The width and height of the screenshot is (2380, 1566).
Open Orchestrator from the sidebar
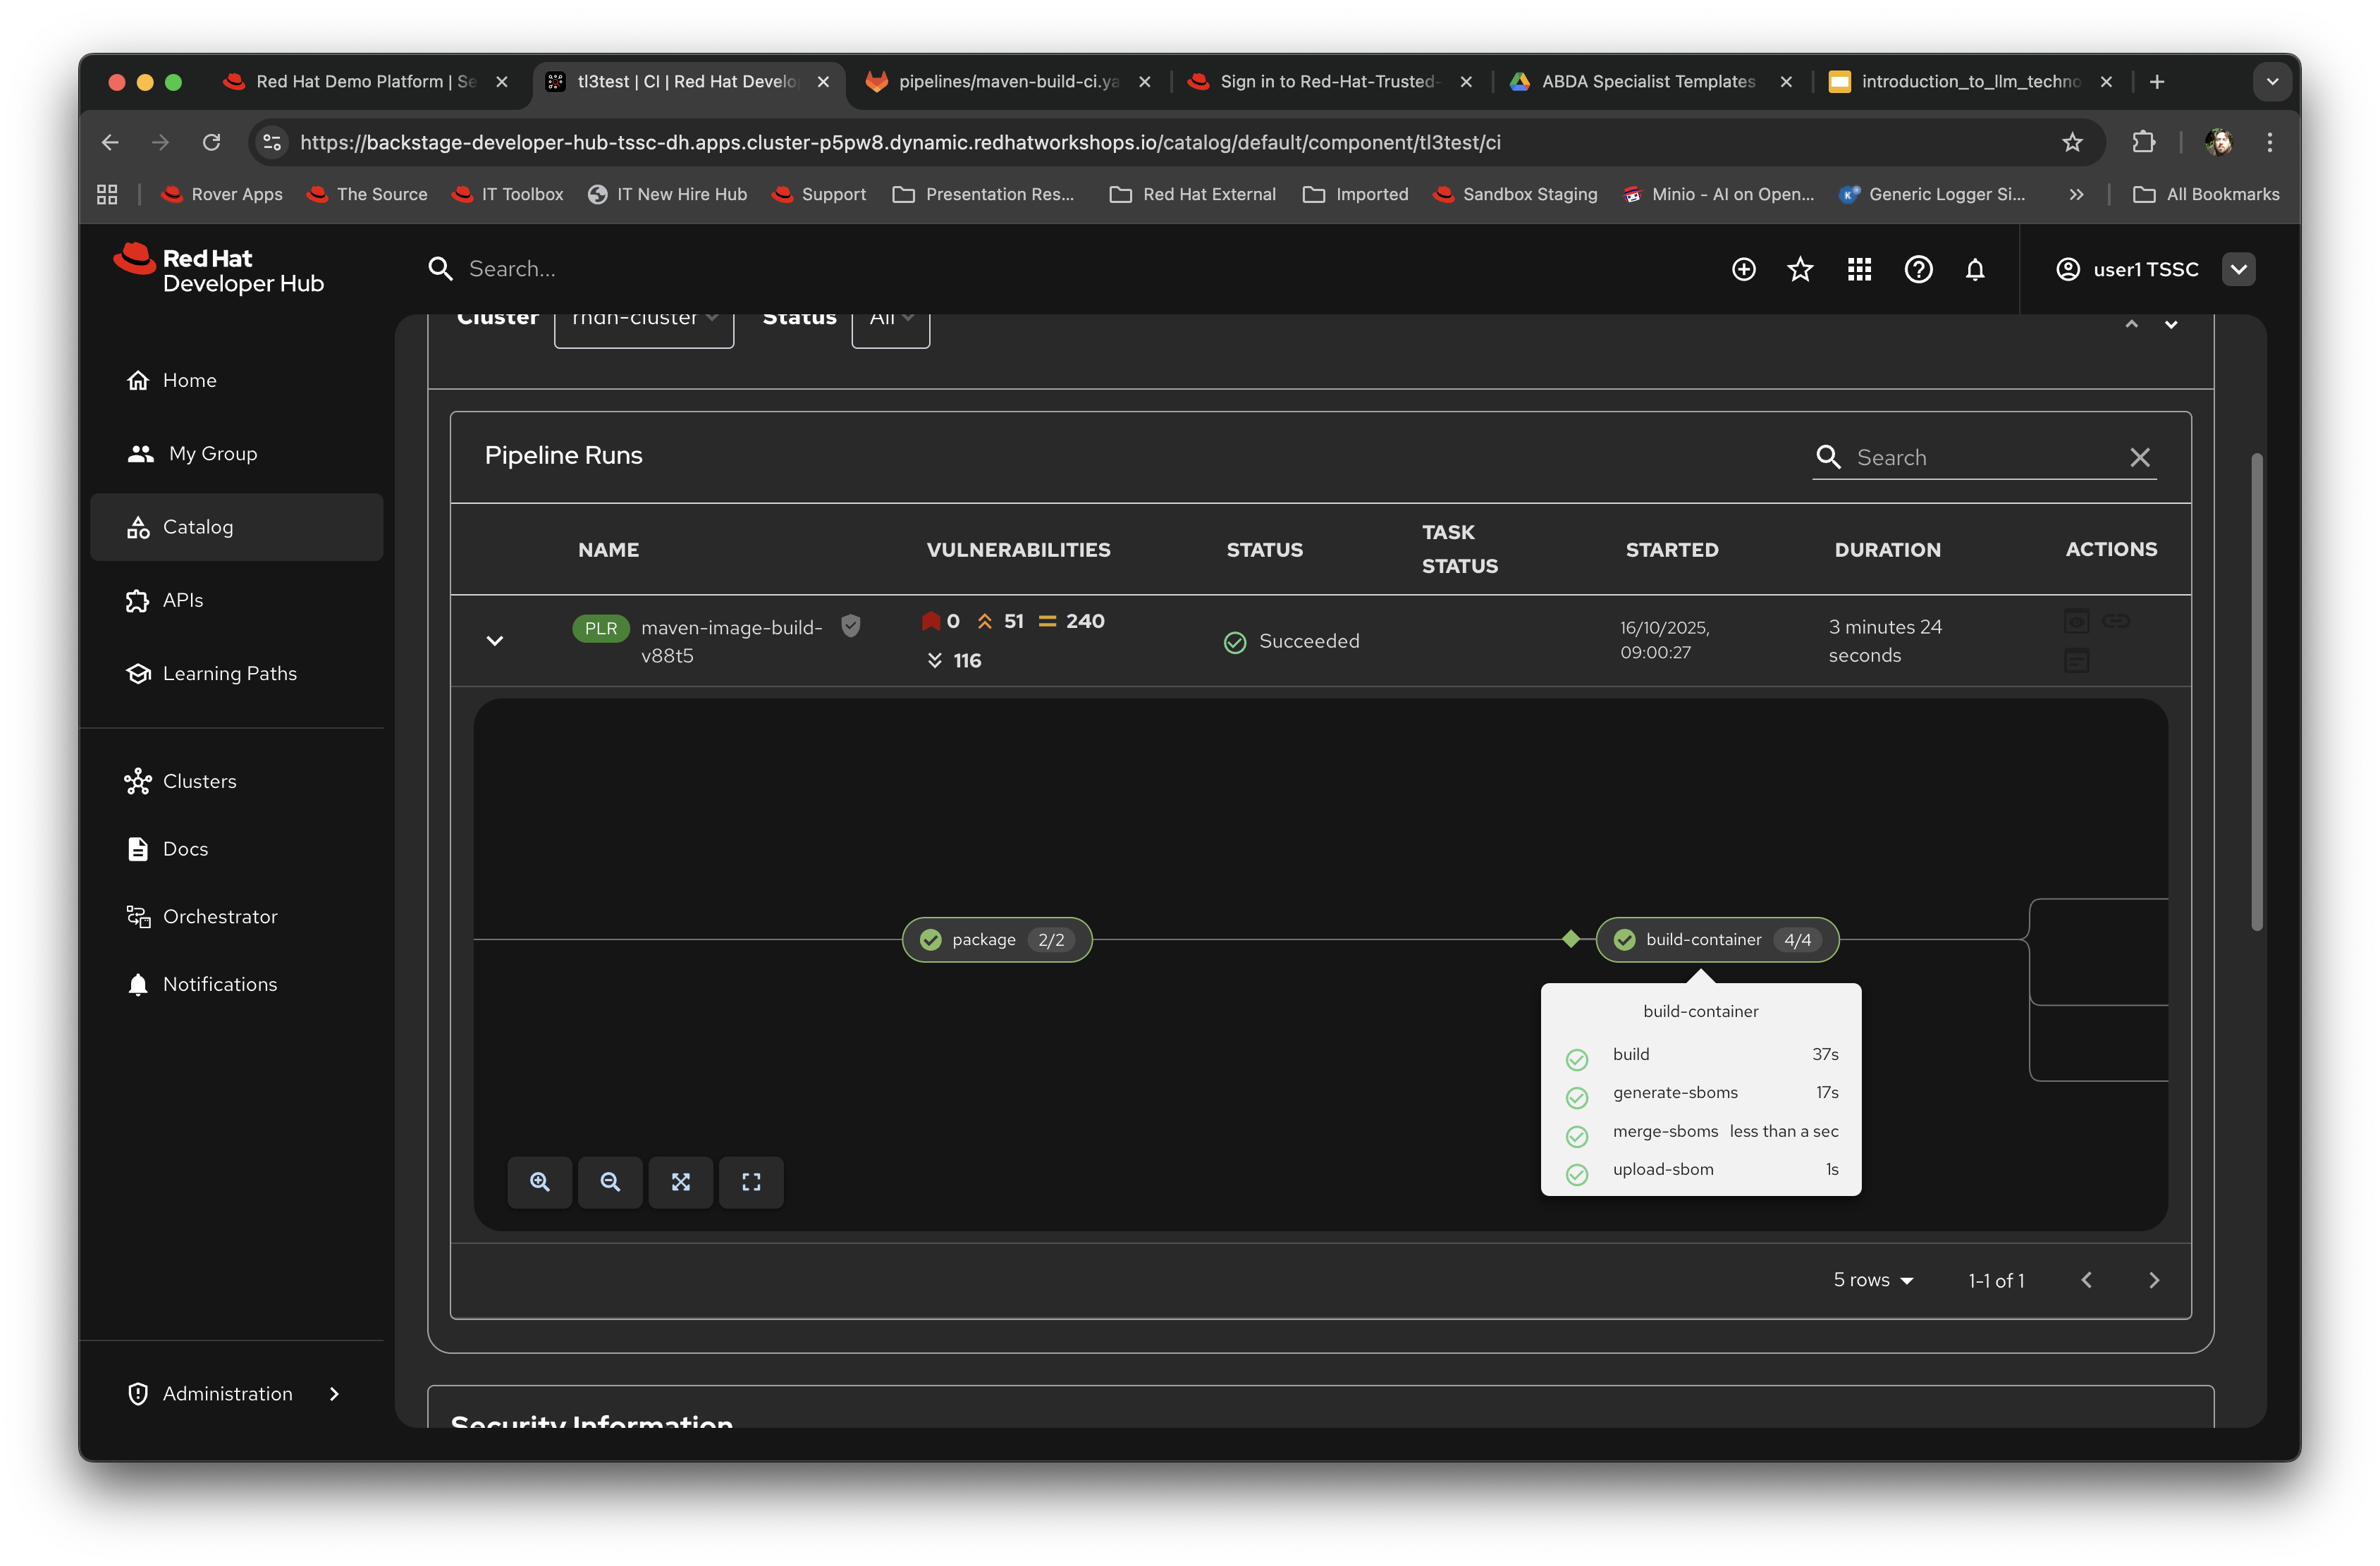point(220,916)
